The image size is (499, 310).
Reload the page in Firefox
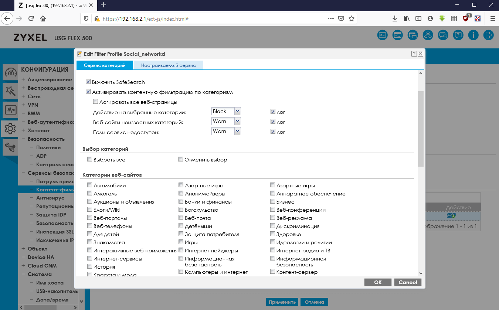pos(31,18)
